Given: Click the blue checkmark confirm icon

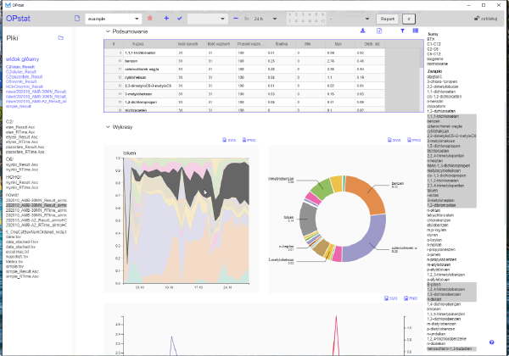Looking at the screenshot, I should click(x=180, y=18).
